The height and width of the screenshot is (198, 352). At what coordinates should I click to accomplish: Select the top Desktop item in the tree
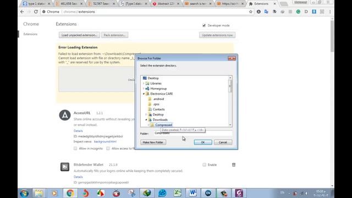pos(153,78)
